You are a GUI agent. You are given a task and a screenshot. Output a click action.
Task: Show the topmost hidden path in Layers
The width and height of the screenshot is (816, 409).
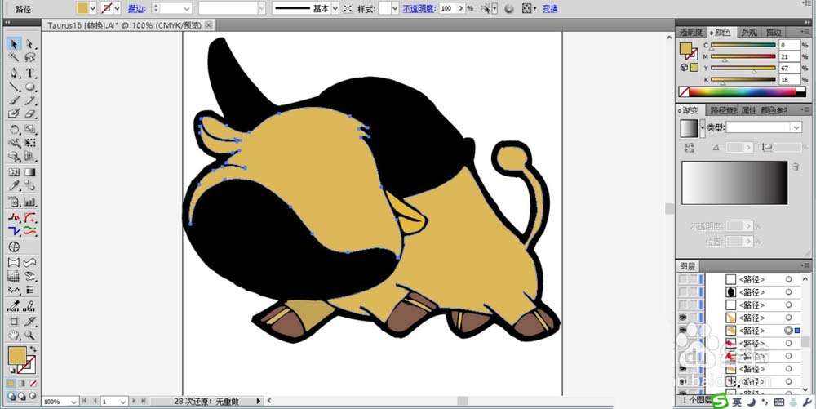click(x=683, y=279)
